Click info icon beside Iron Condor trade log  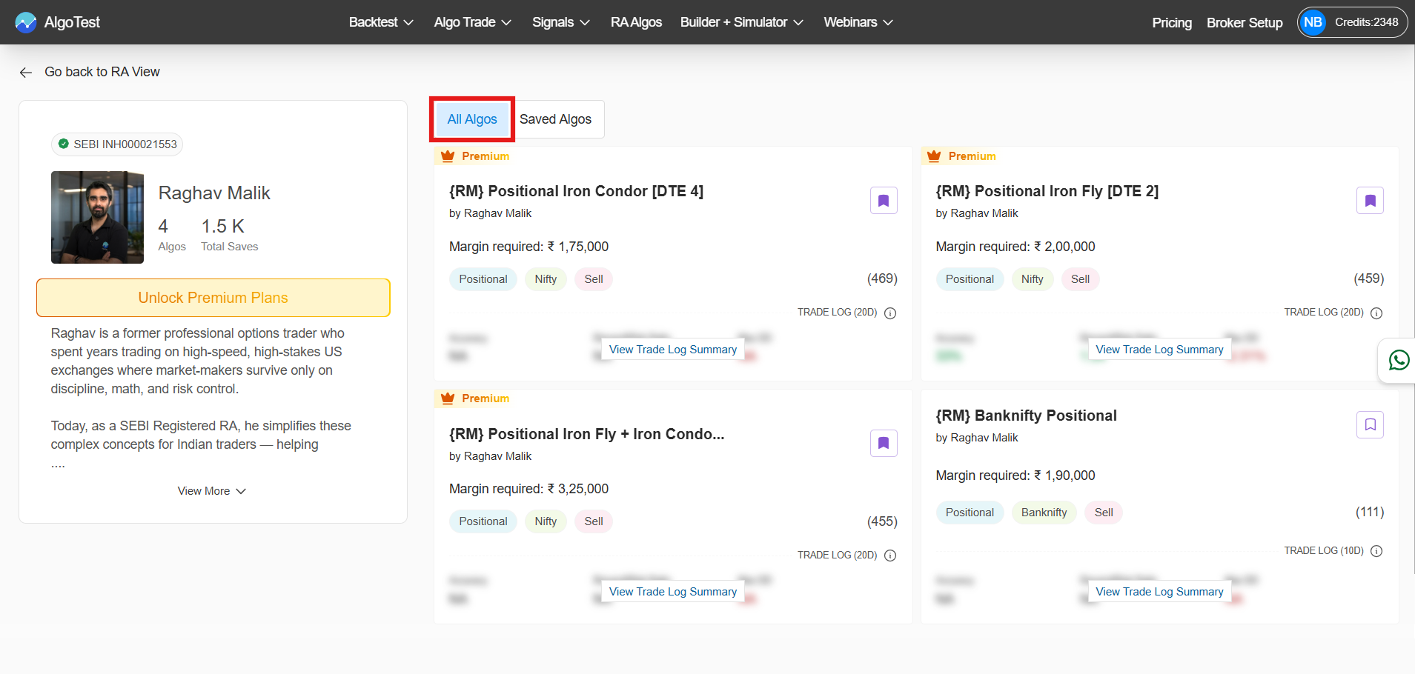[890, 313]
